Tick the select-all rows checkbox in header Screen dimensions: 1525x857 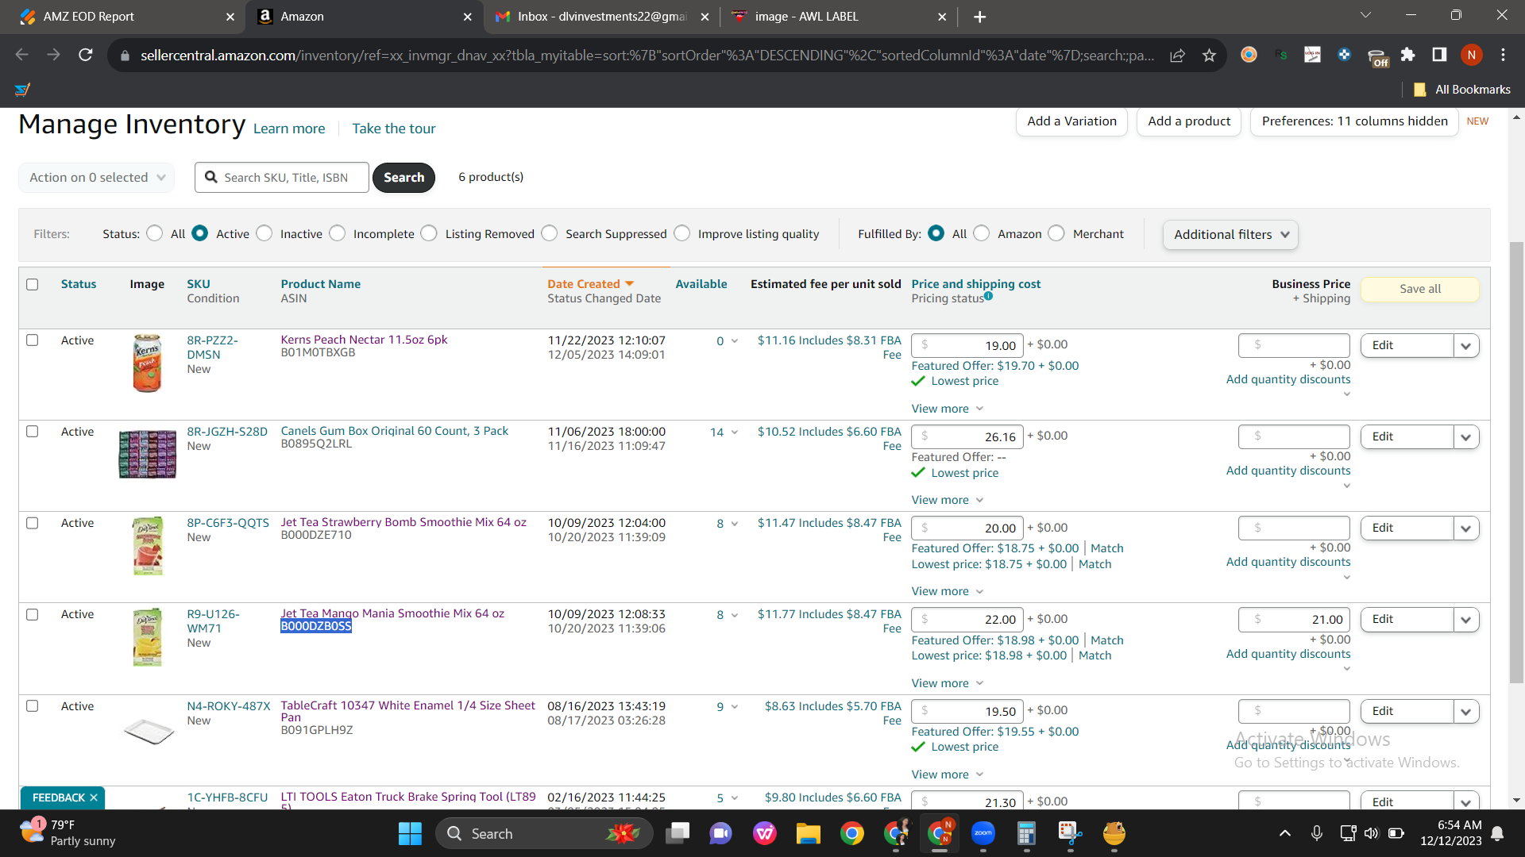click(33, 284)
